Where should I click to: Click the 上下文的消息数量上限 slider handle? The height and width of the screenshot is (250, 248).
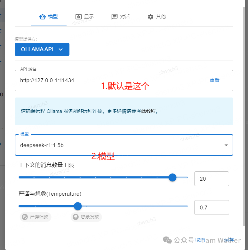[172, 177]
